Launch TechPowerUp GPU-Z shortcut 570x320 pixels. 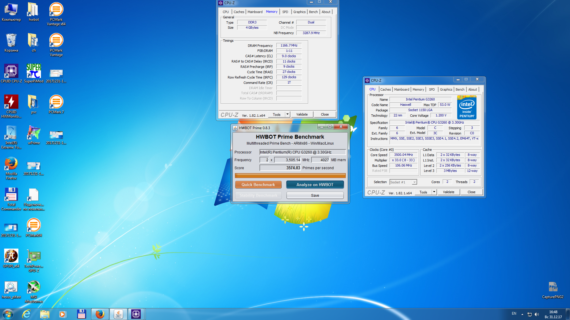[x=34, y=261]
